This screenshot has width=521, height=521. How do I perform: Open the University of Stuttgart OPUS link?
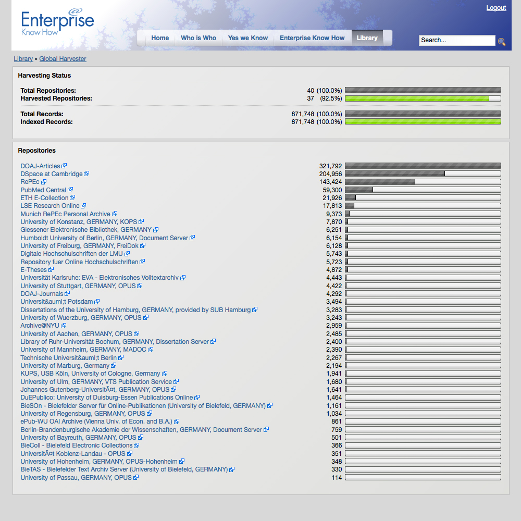[78, 286]
